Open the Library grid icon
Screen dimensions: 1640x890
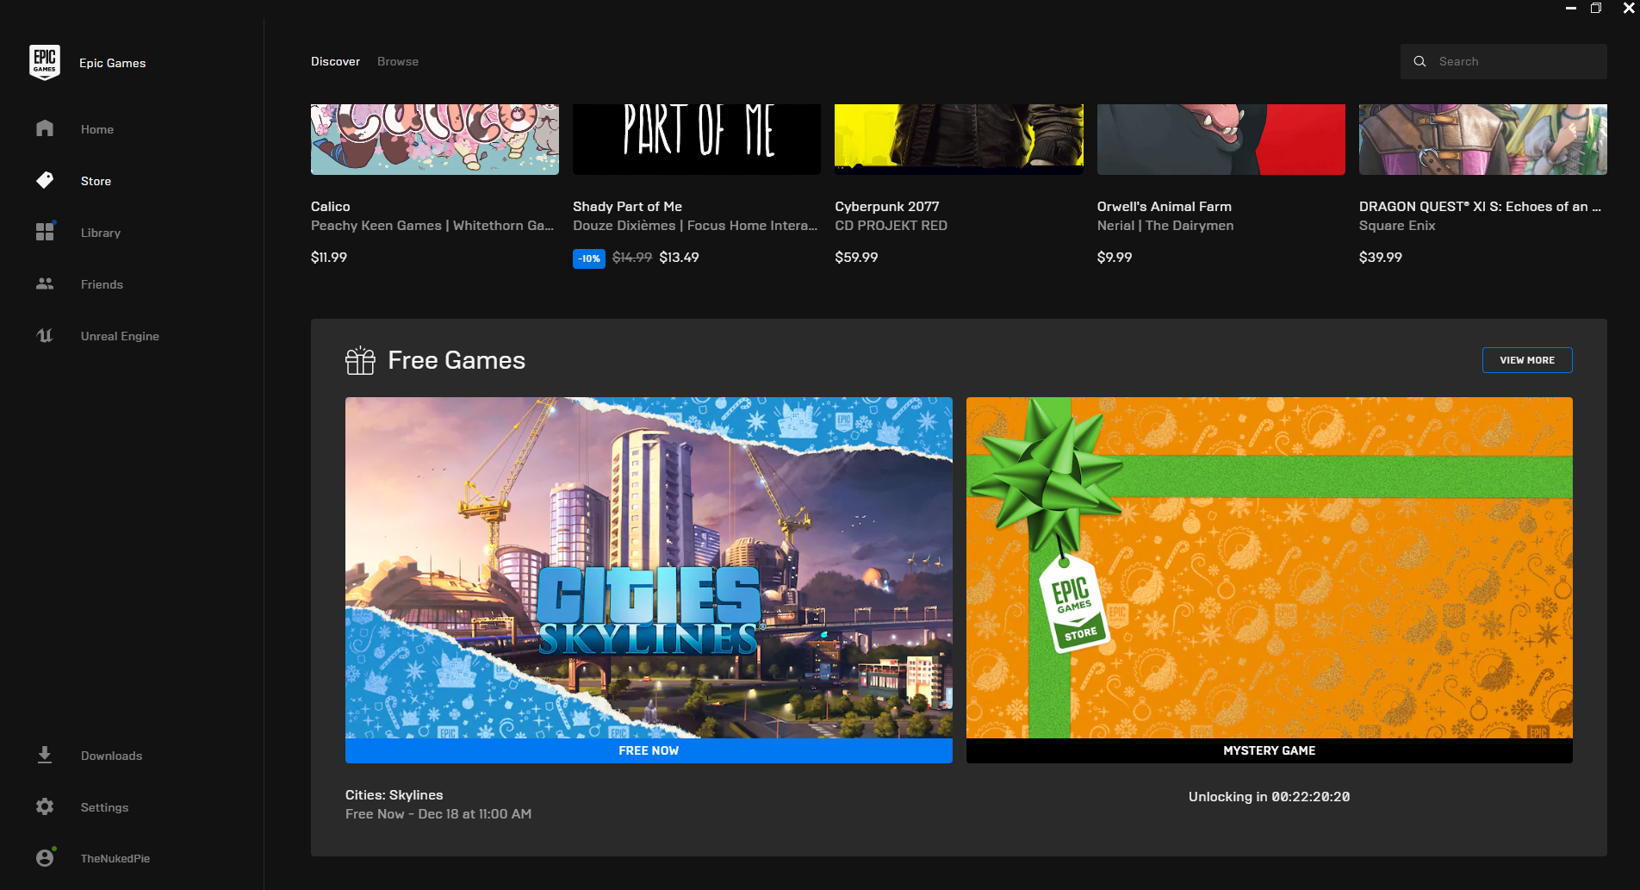coord(45,233)
